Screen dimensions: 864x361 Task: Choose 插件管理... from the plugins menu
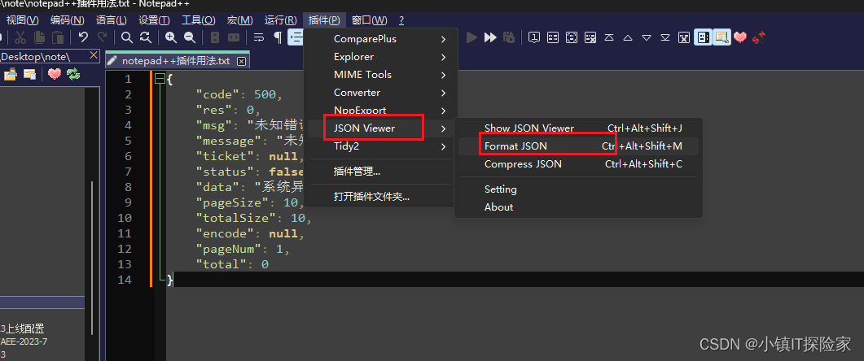[381, 171]
